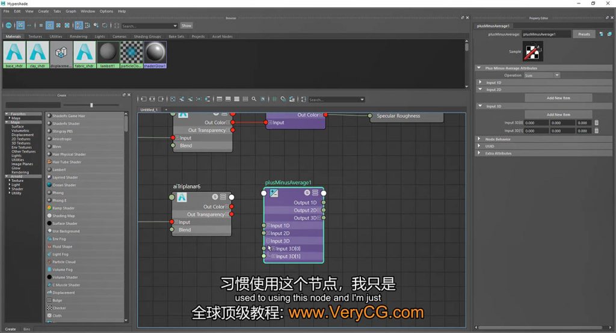The image size is (616, 333).
Task: Open the Options menu
Action: click(106, 11)
